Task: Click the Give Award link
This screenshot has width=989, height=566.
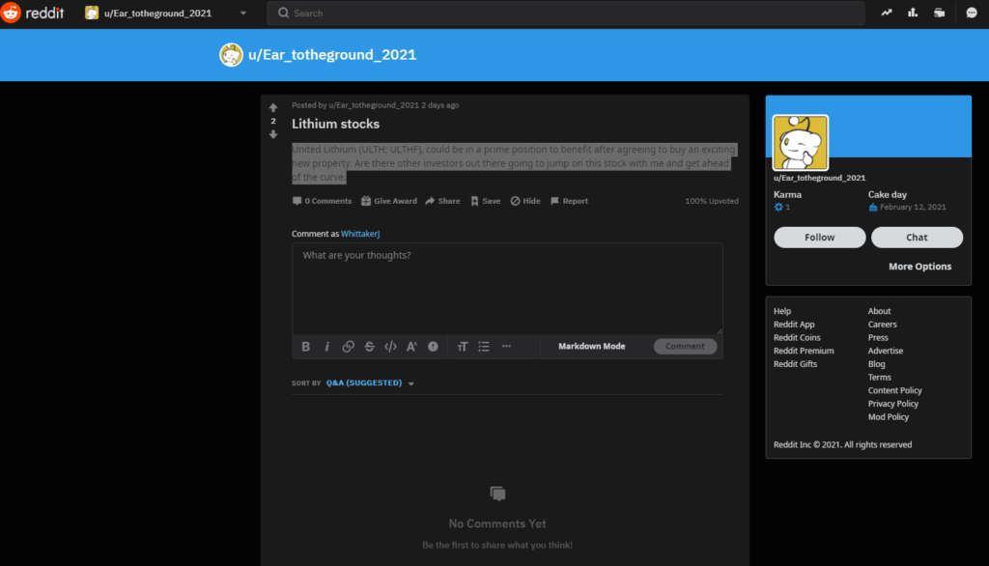Action: click(x=389, y=201)
